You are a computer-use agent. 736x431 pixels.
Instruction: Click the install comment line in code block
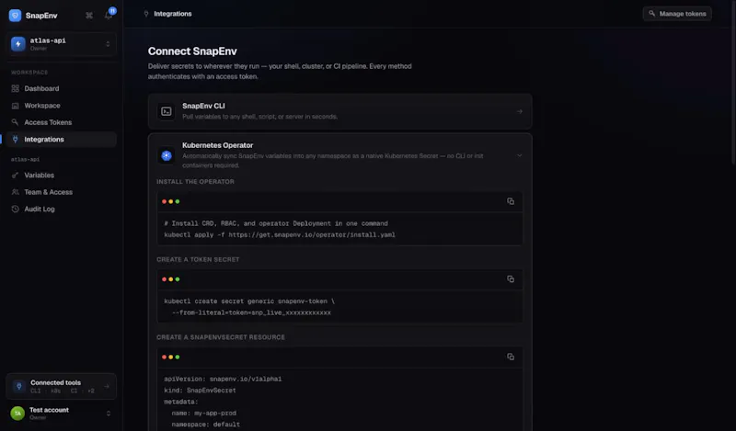click(x=276, y=223)
